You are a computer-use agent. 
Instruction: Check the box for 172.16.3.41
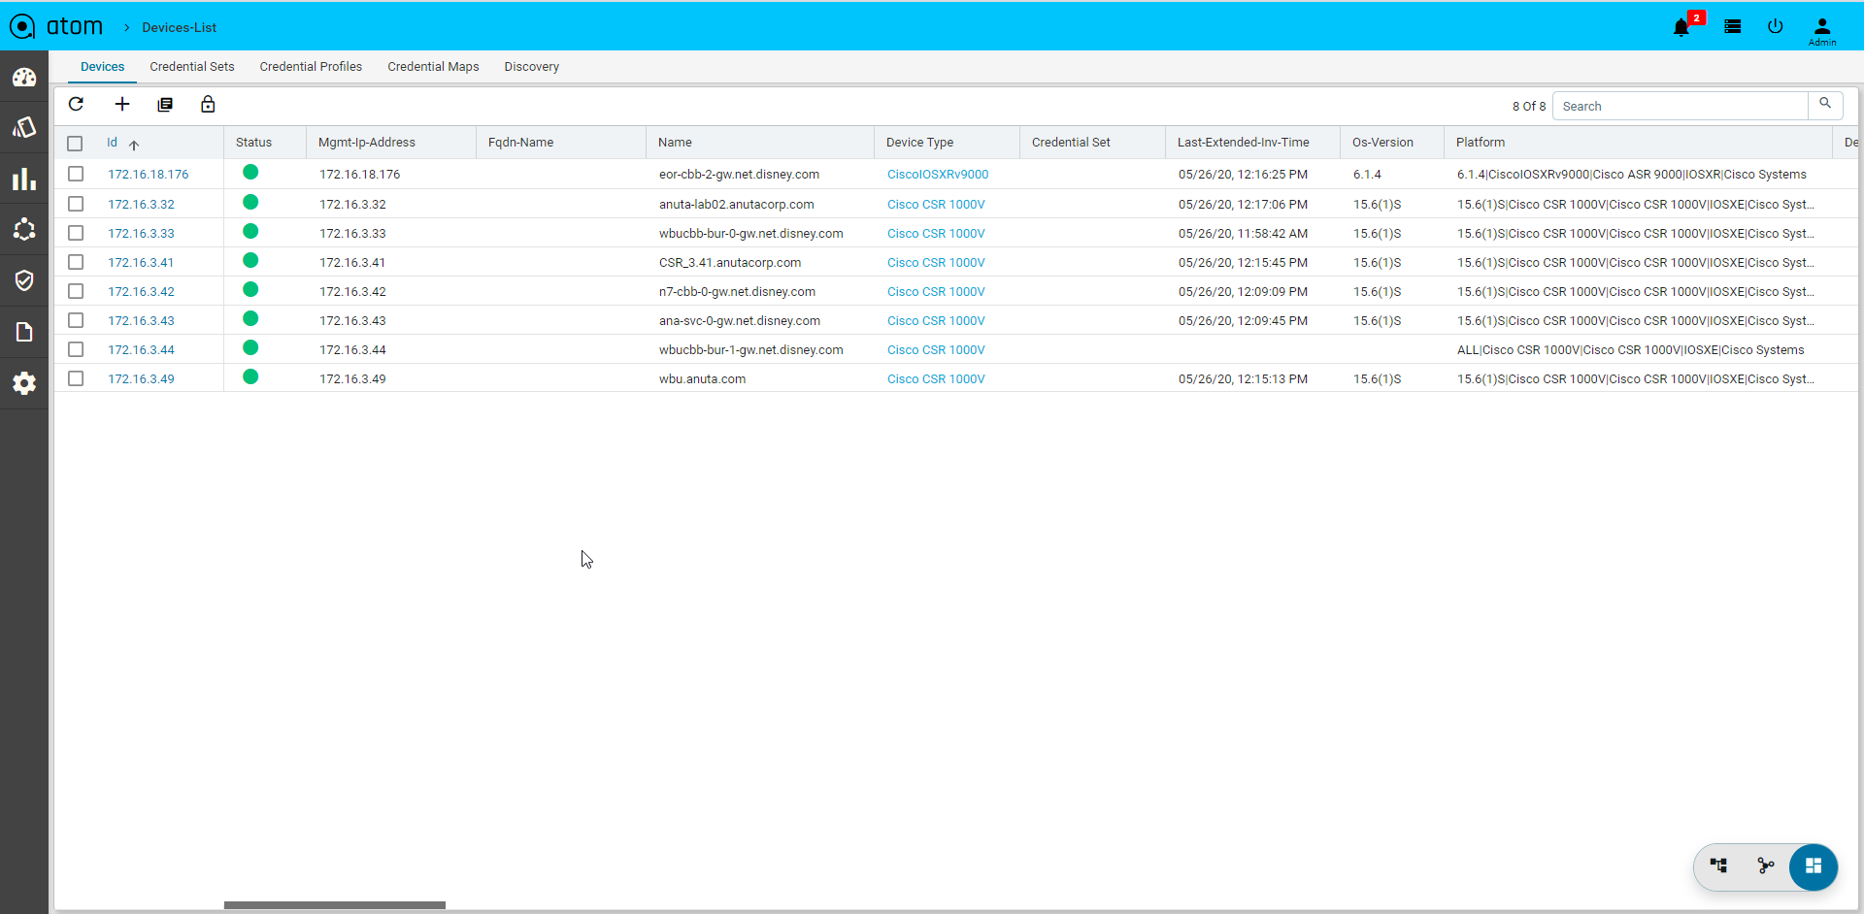[76, 262]
